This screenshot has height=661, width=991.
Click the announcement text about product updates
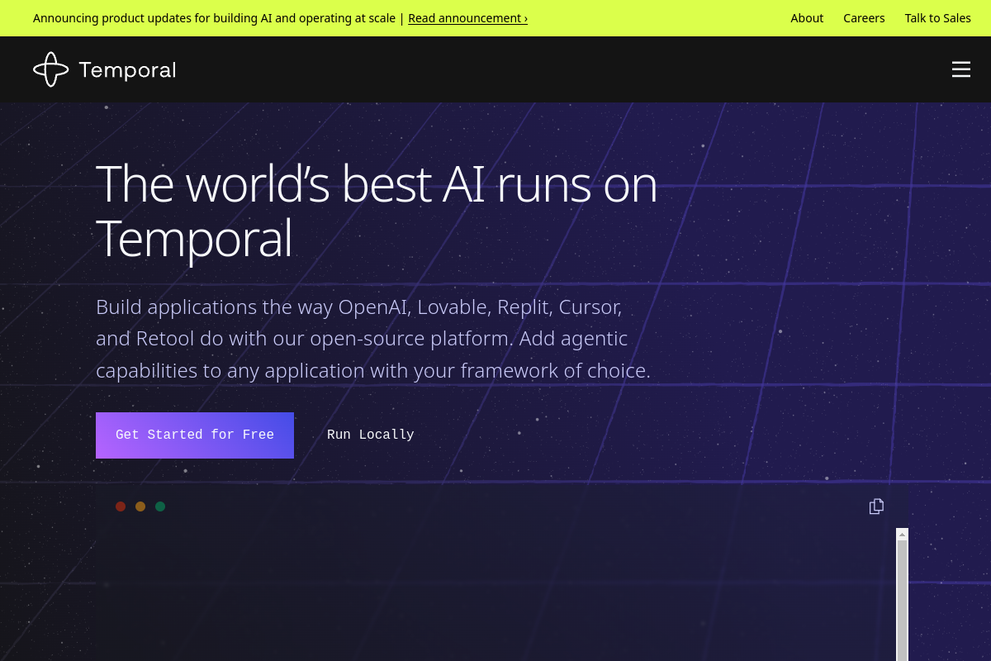(214, 18)
